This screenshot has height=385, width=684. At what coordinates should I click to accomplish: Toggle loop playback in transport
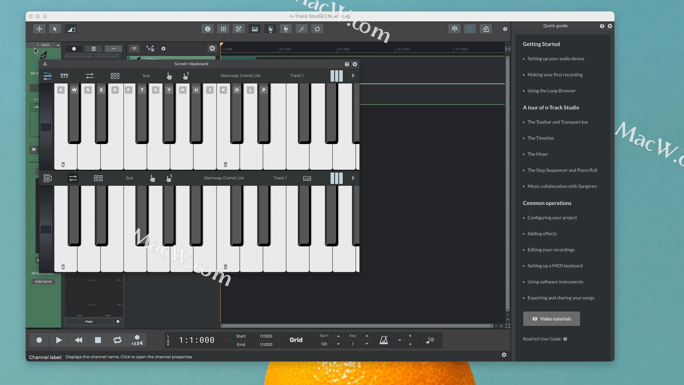[117, 340]
